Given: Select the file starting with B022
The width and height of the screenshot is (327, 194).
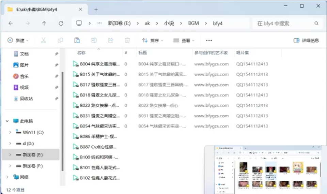Looking at the screenshot, I should tap(99, 105).
